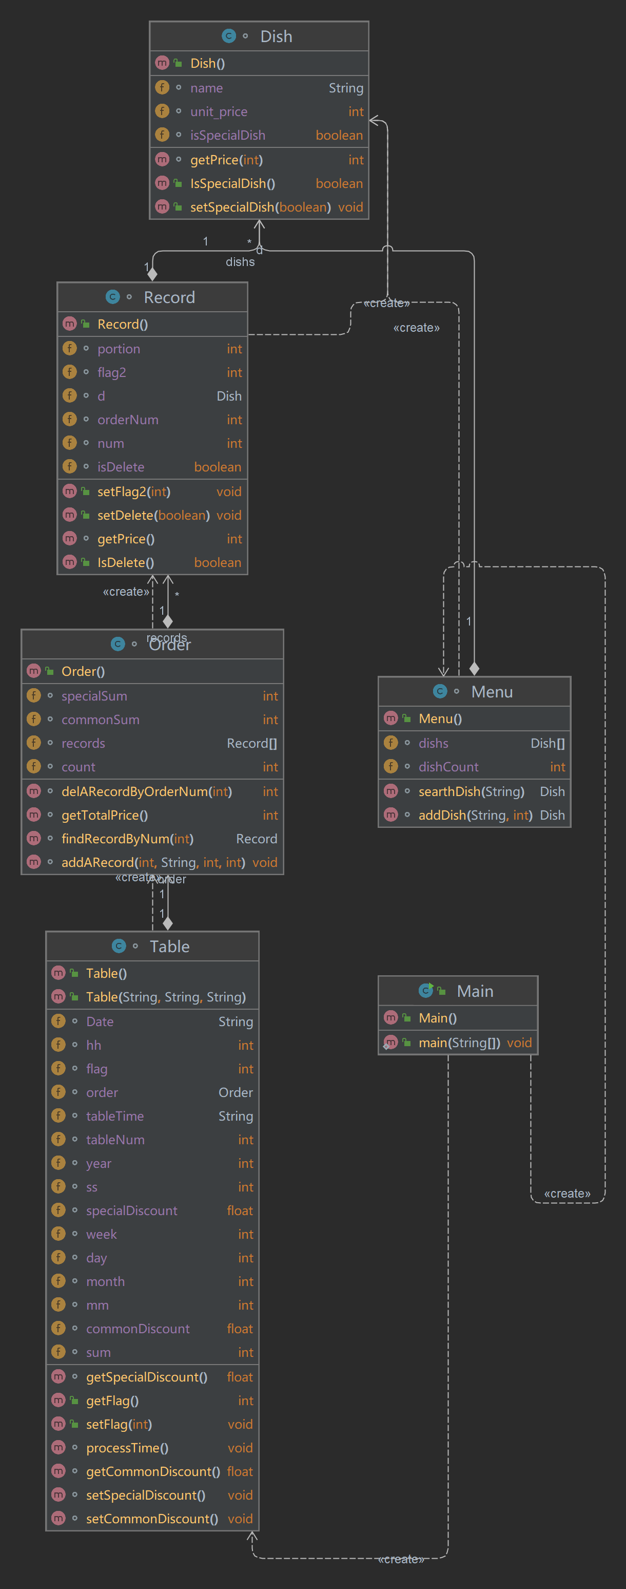Select the dishs field in Menu
This screenshot has width=626, height=1589.
click(x=475, y=743)
